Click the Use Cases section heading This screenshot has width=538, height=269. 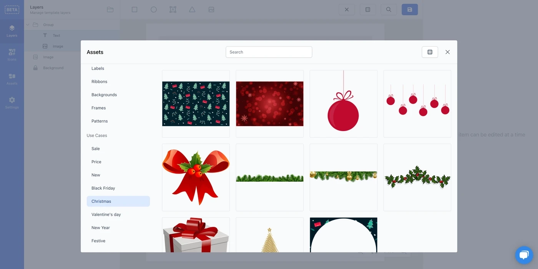click(x=97, y=136)
